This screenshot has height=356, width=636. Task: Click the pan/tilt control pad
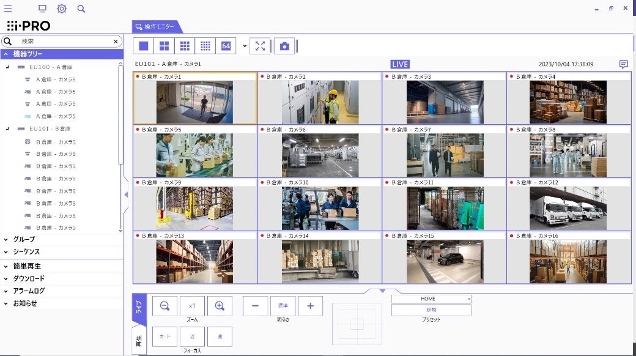point(357,324)
